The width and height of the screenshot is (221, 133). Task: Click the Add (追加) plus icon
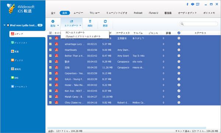click(53, 21)
